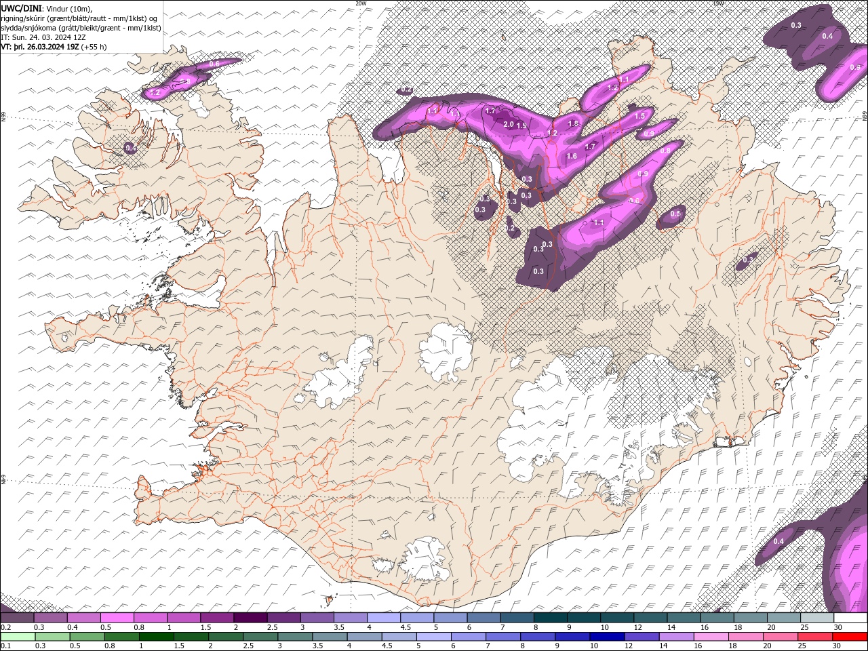Pick the navy blue swatch between 10 and 12
Image resolution: width=868 pixels, height=651 pixels.
click(606, 636)
